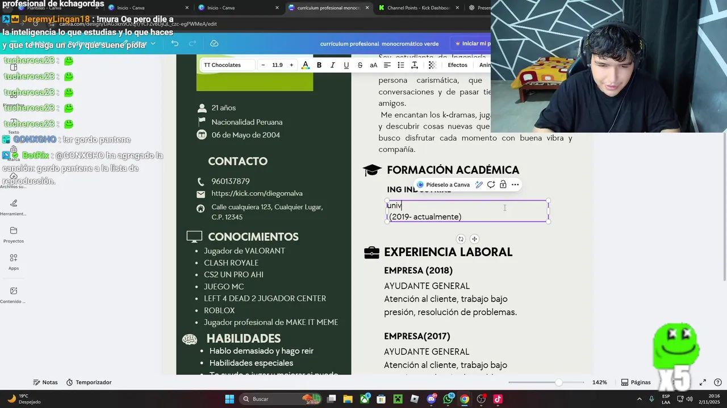Open the Efectos panel

458,65
